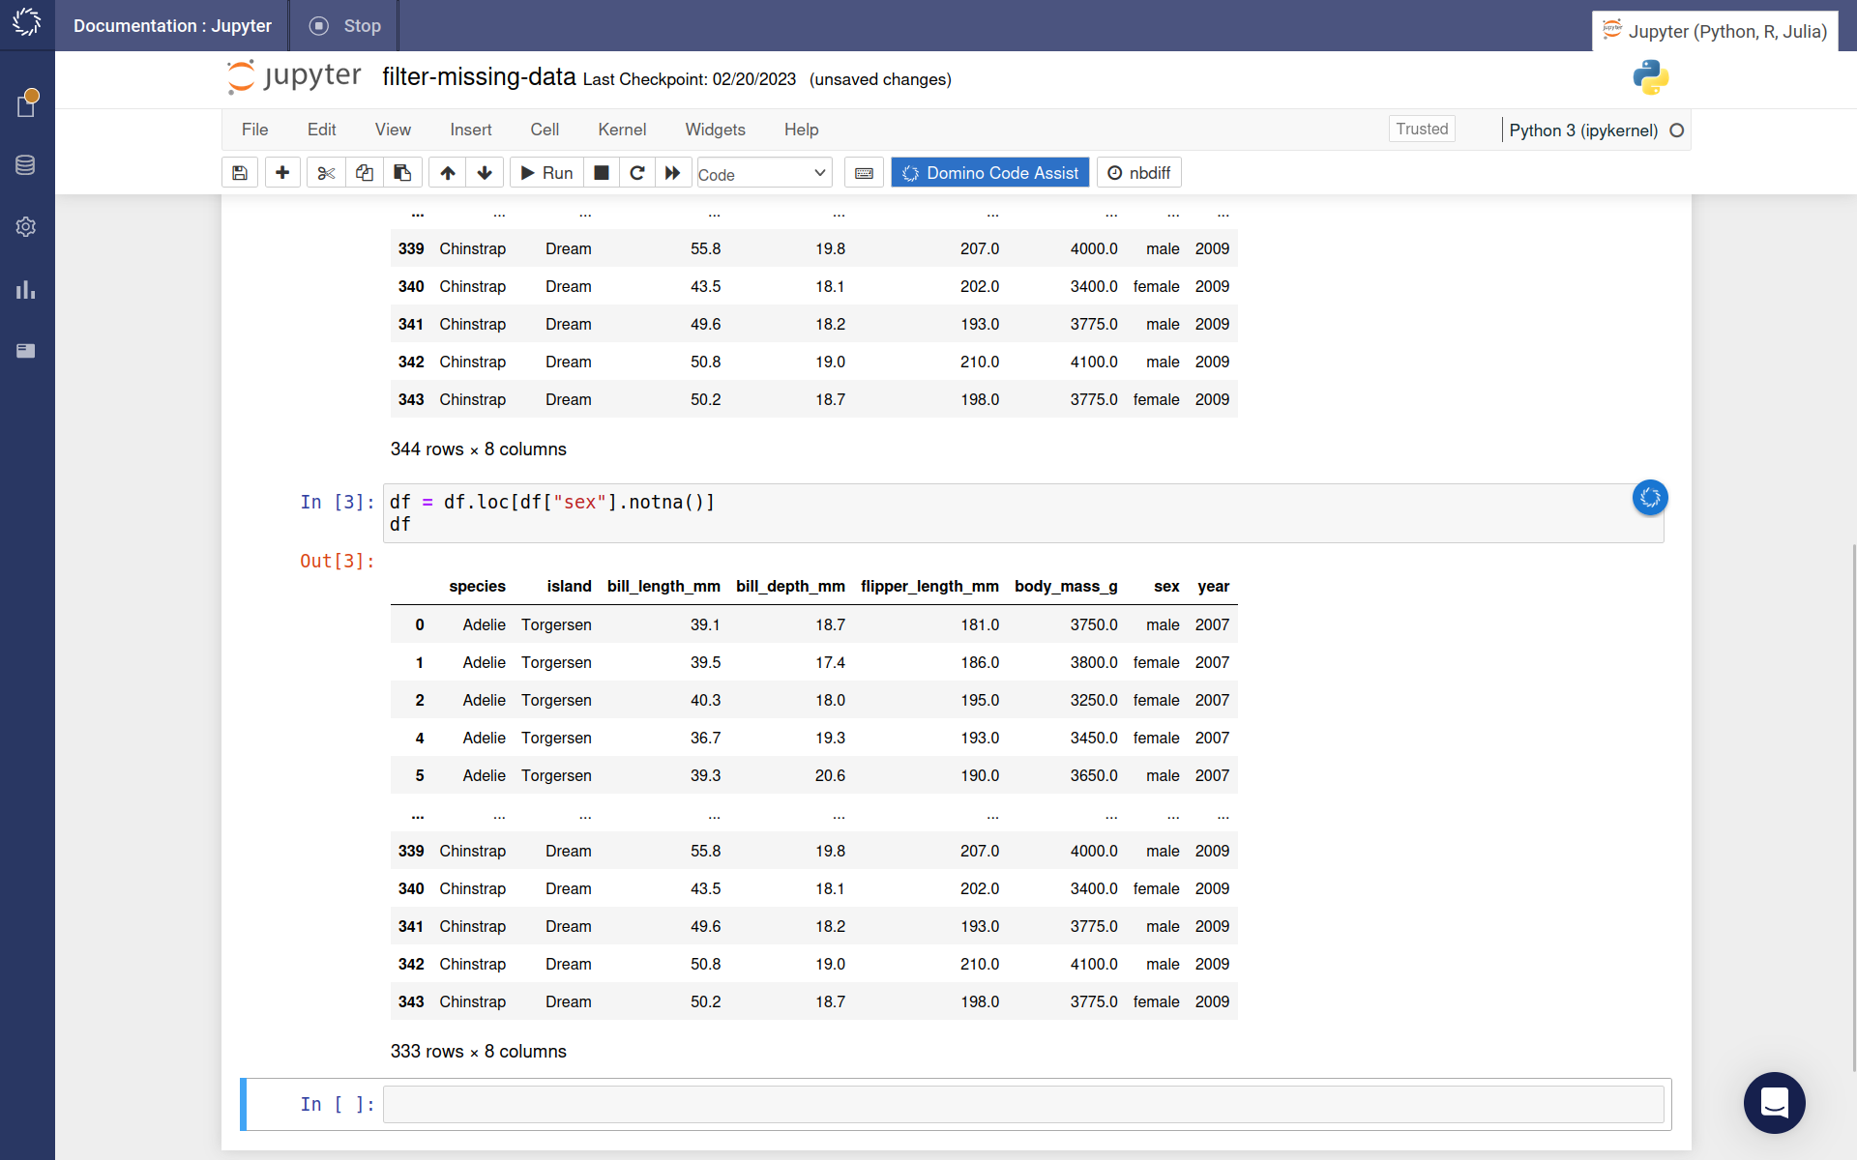Open the File menu
The image size is (1857, 1160).
click(x=254, y=130)
